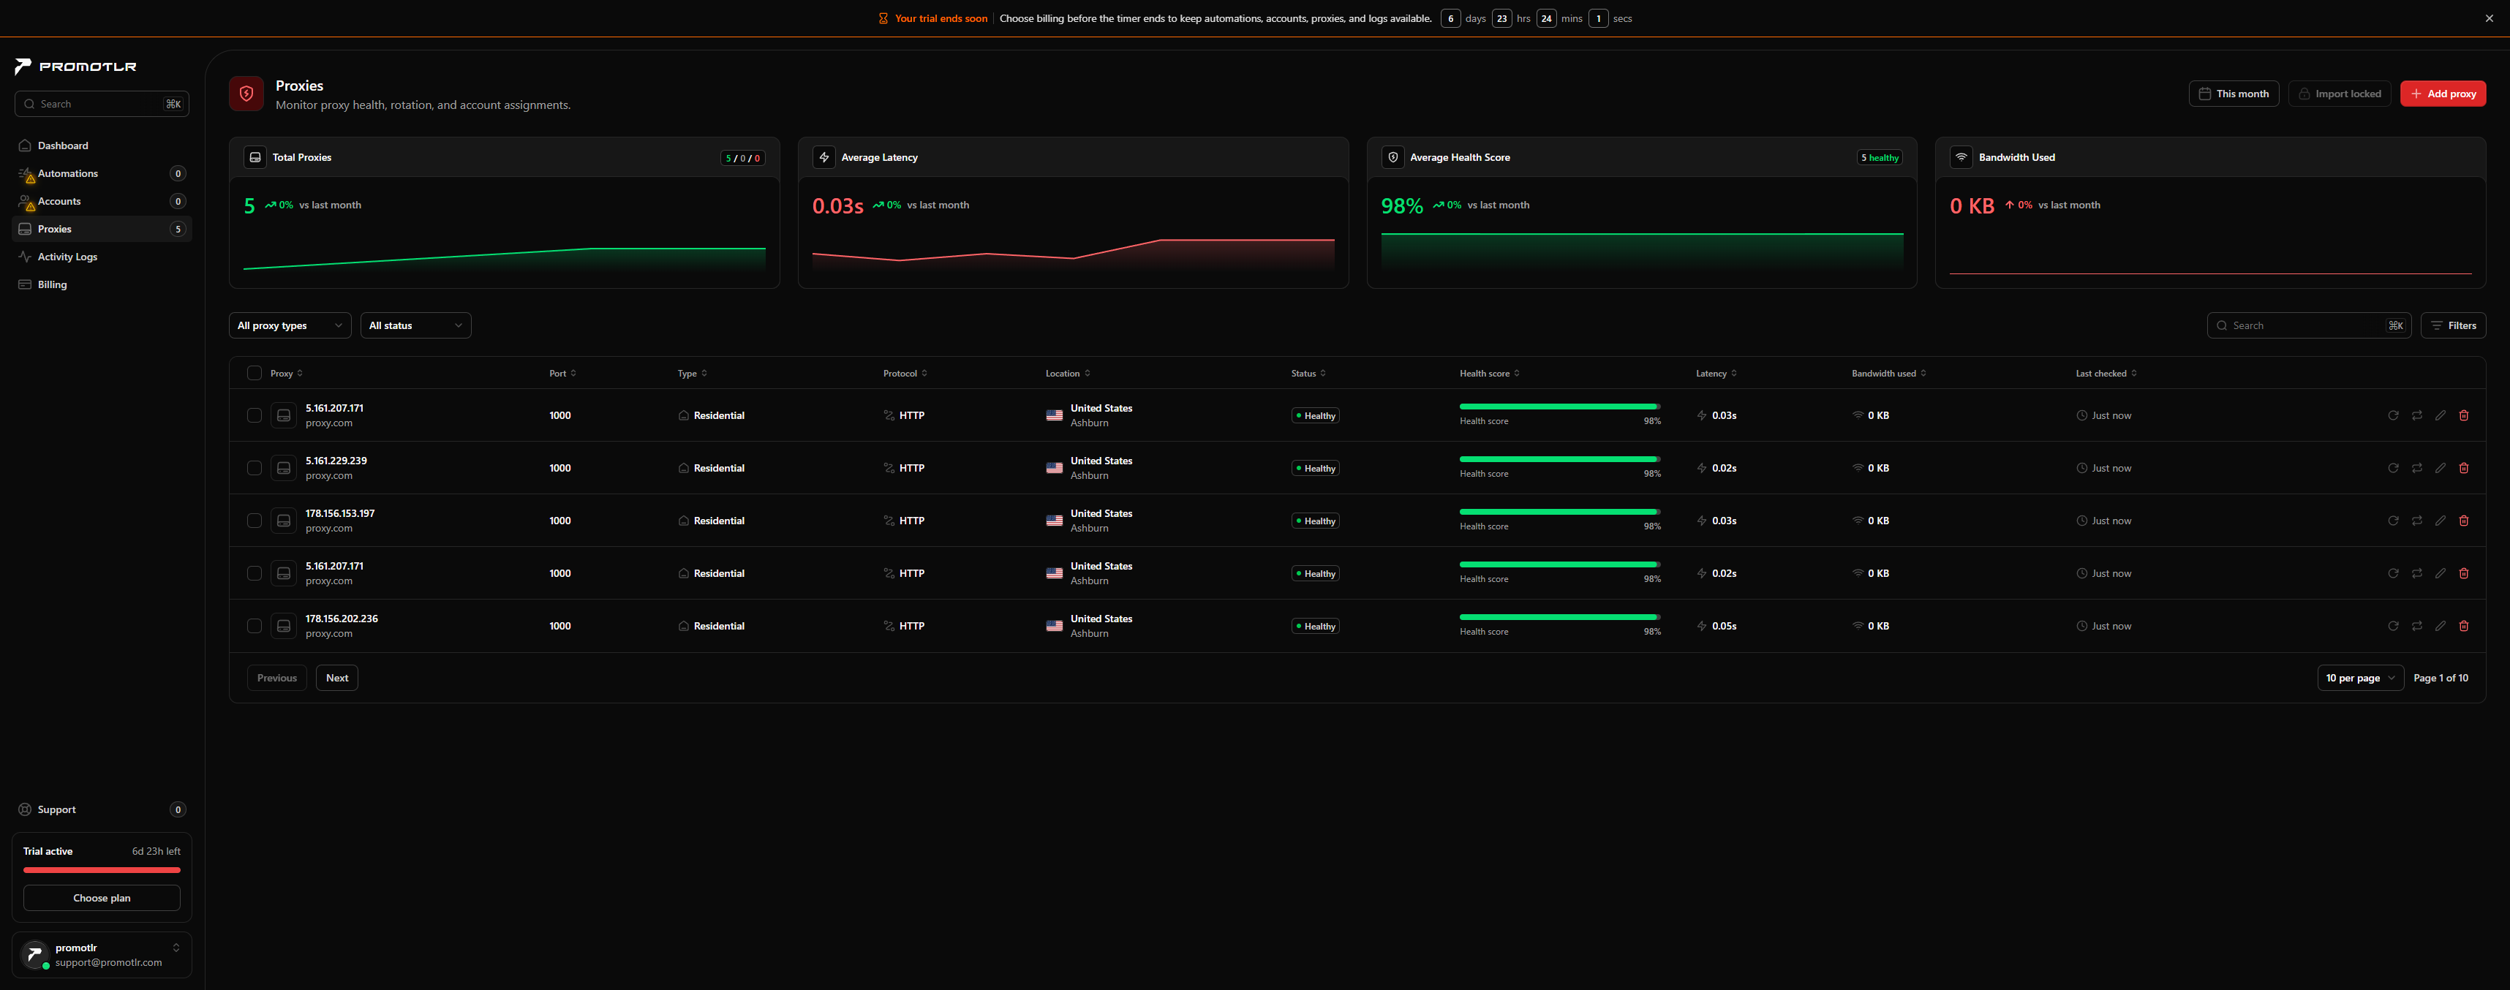Edit the 178.156.202.236 proxy
Screen dimensions: 2510x990
[x=2440, y=626]
